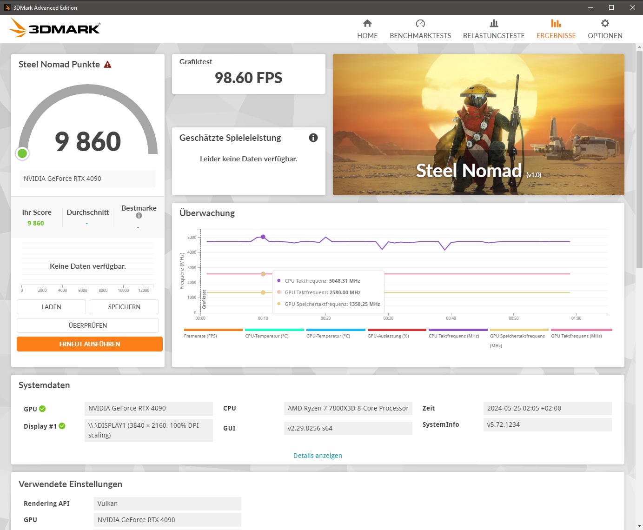
Task: Click the scrollbar up arrow
Action: 639,46
